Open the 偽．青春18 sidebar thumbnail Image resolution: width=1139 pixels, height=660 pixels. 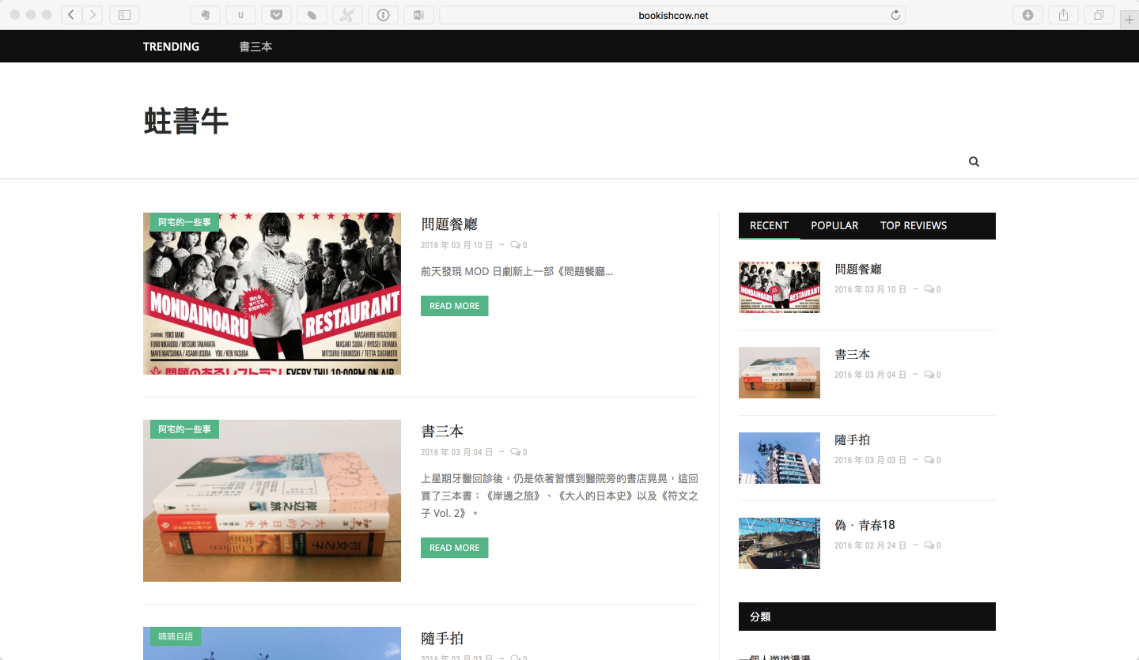click(x=779, y=543)
